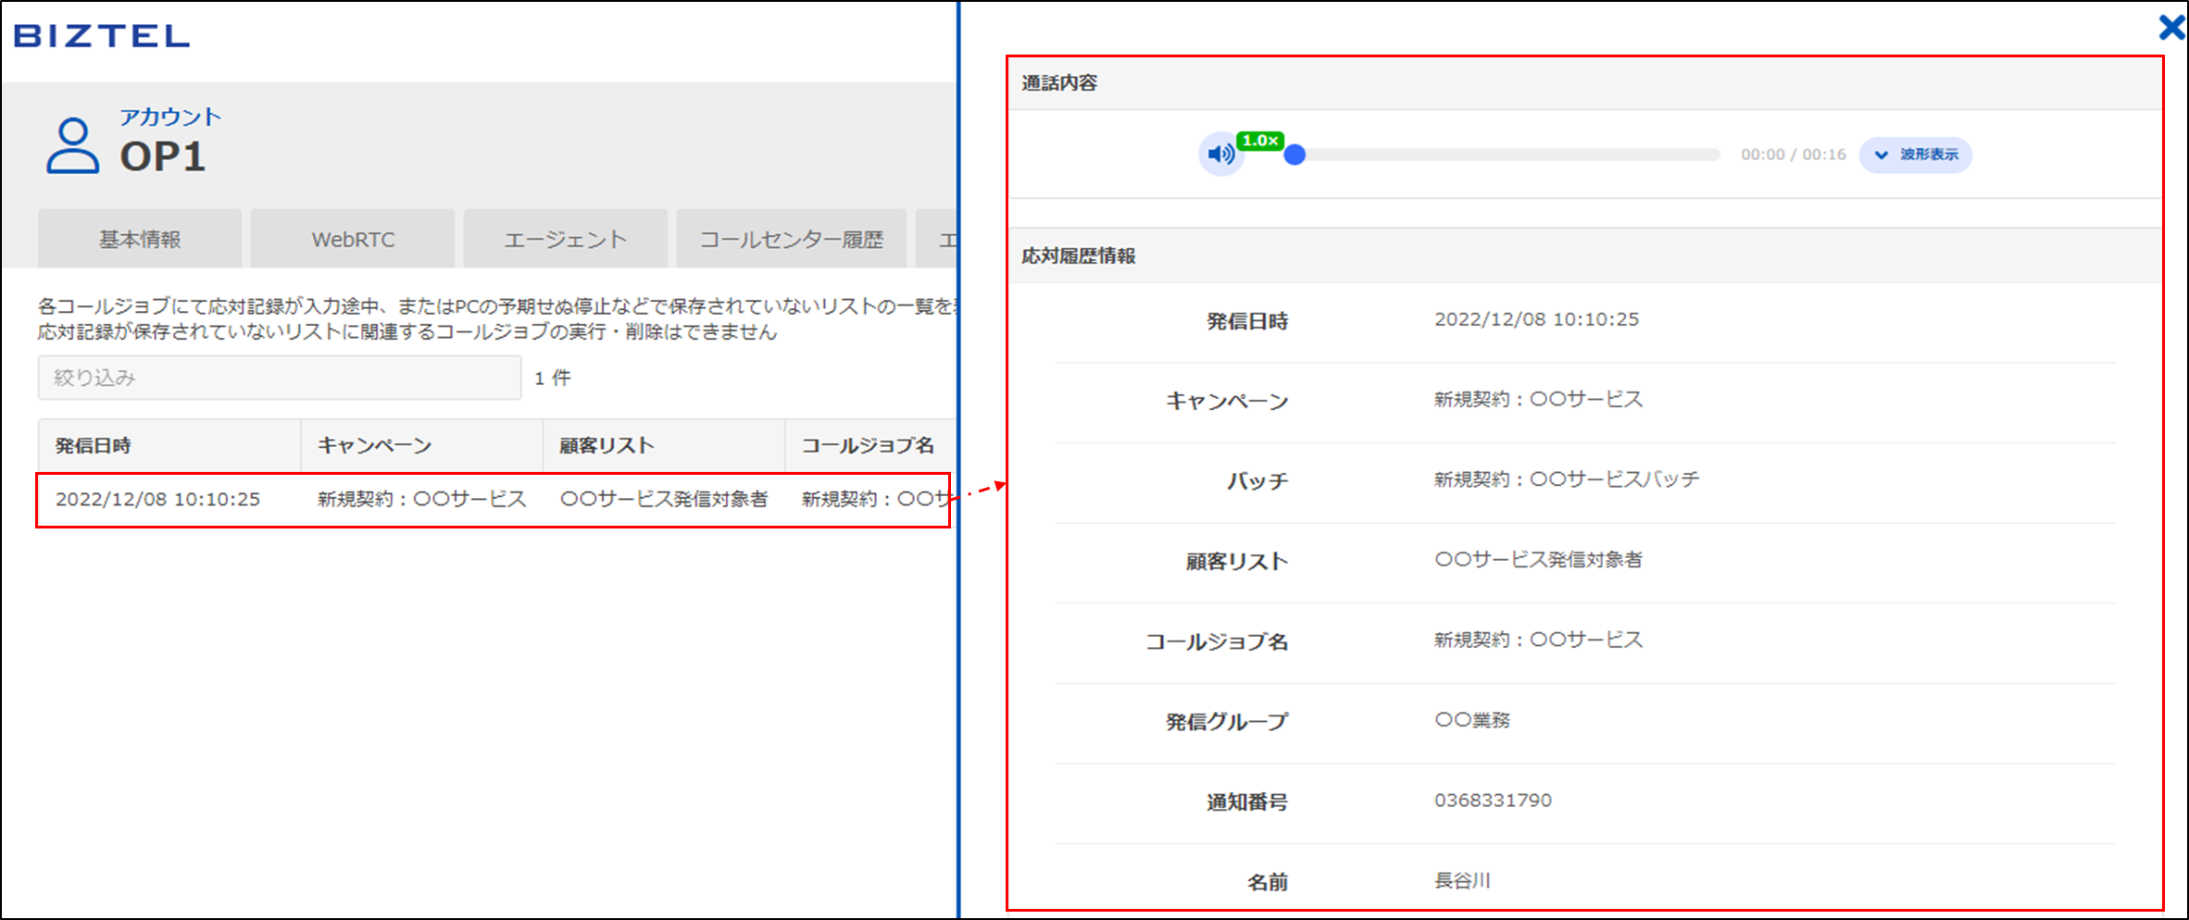This screenshot has width=2189, height=920.
Task: Switch to the WebRTC tab
Action: pyautogui.click(x=353, y=240)
